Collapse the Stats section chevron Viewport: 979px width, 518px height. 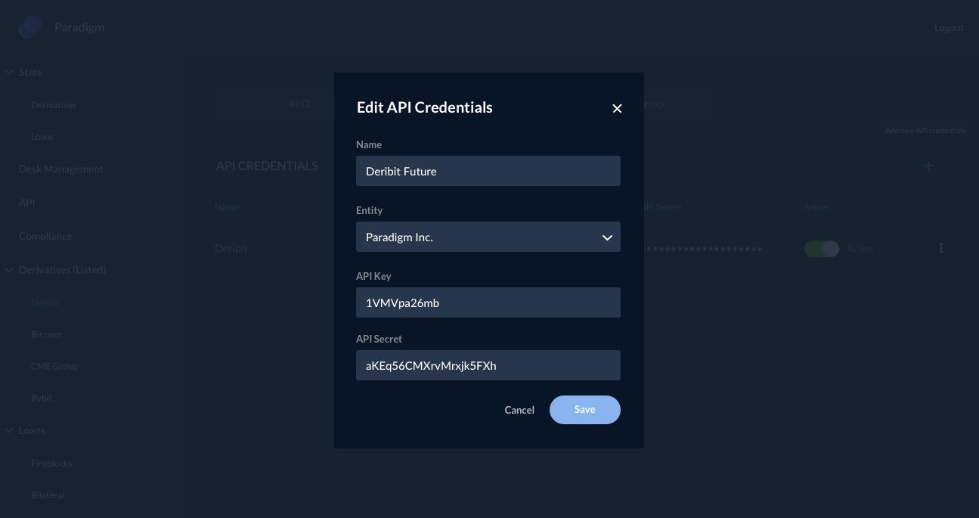click(10, 72)
